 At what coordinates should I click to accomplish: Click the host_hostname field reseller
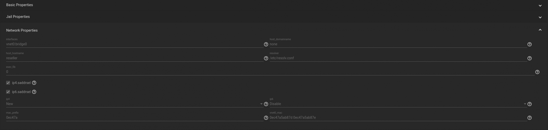[x=134, y=58]
